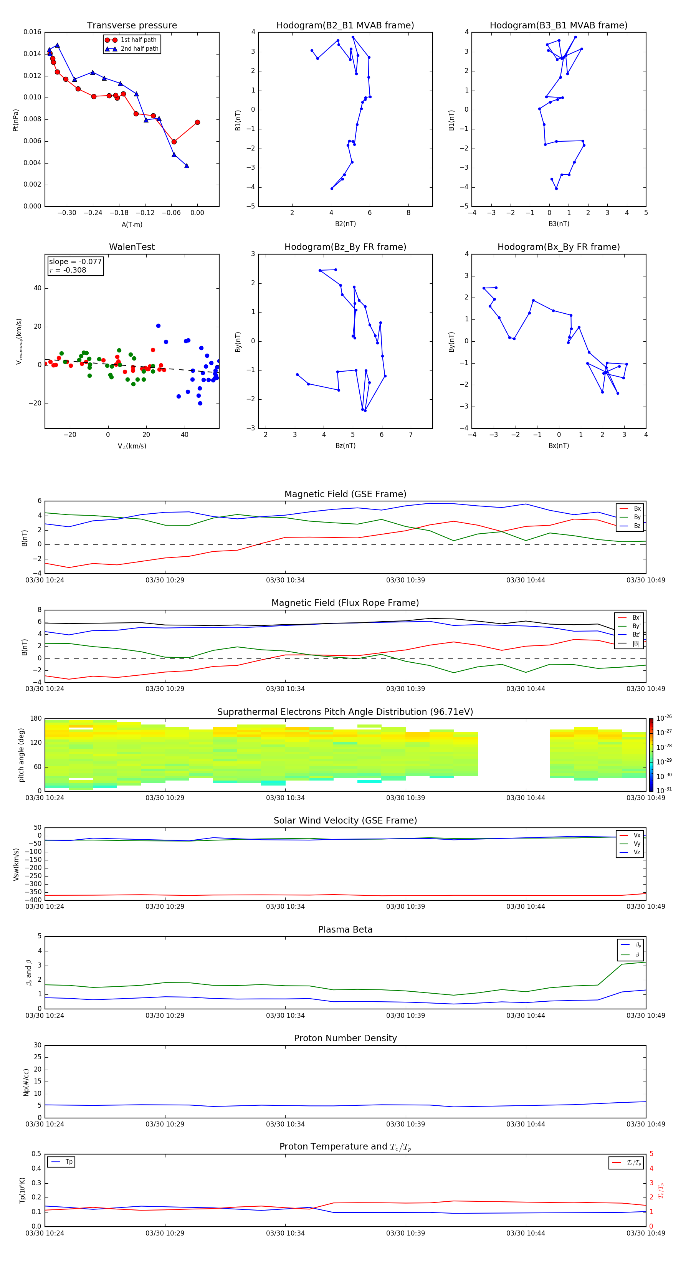Click the 'Vy' entry in velocity legend
Screen dimensions: 691x1267
tap(630, 844)
